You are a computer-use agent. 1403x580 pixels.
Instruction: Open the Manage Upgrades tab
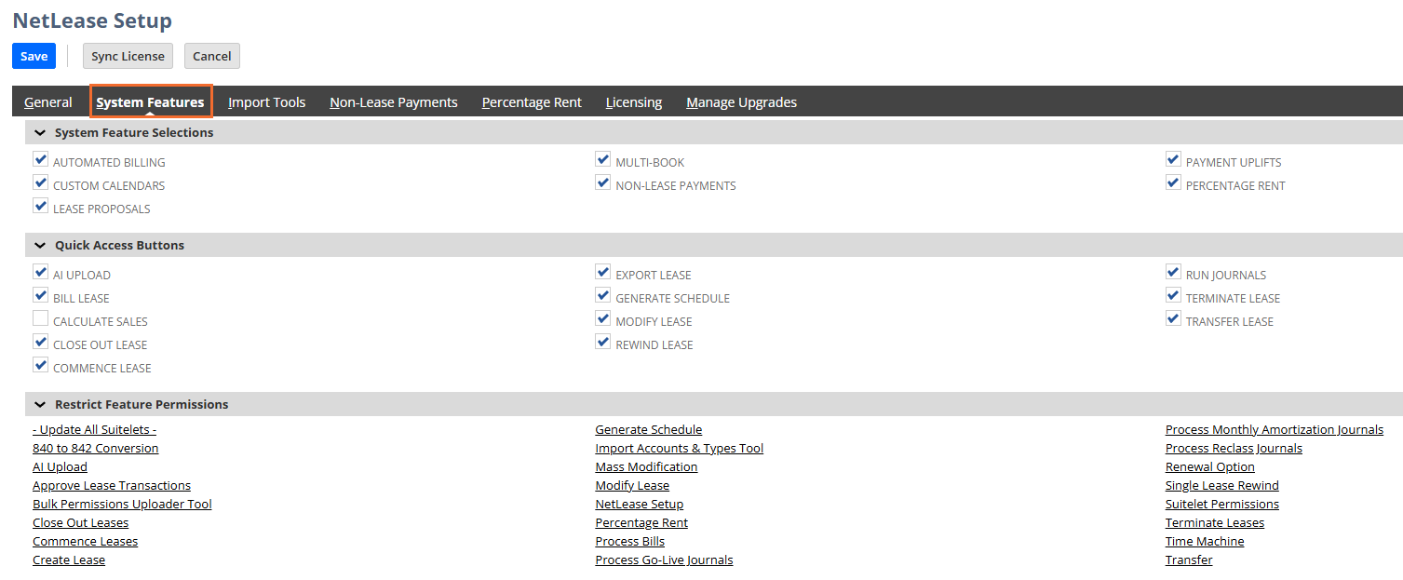[741, 102]
